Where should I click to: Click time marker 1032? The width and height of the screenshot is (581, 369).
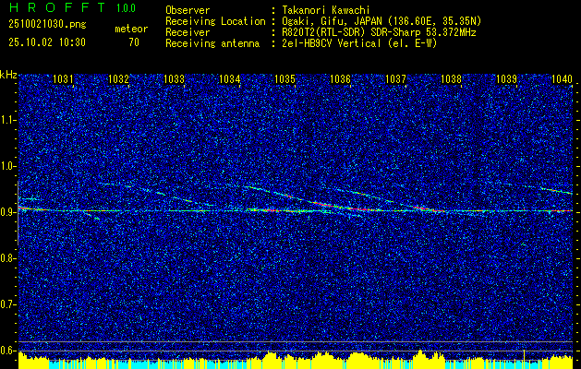coord(118,78)
